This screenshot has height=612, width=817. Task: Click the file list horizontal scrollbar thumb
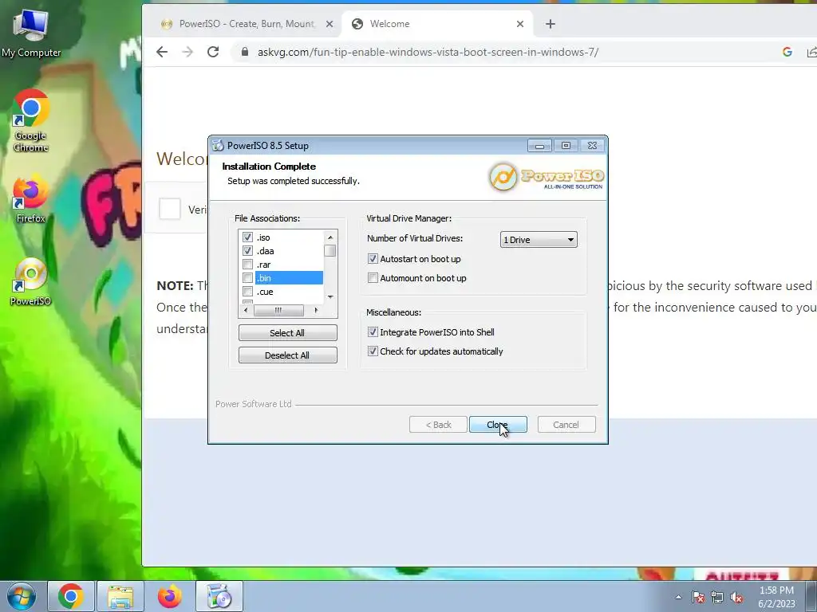[x=278, y=310]
